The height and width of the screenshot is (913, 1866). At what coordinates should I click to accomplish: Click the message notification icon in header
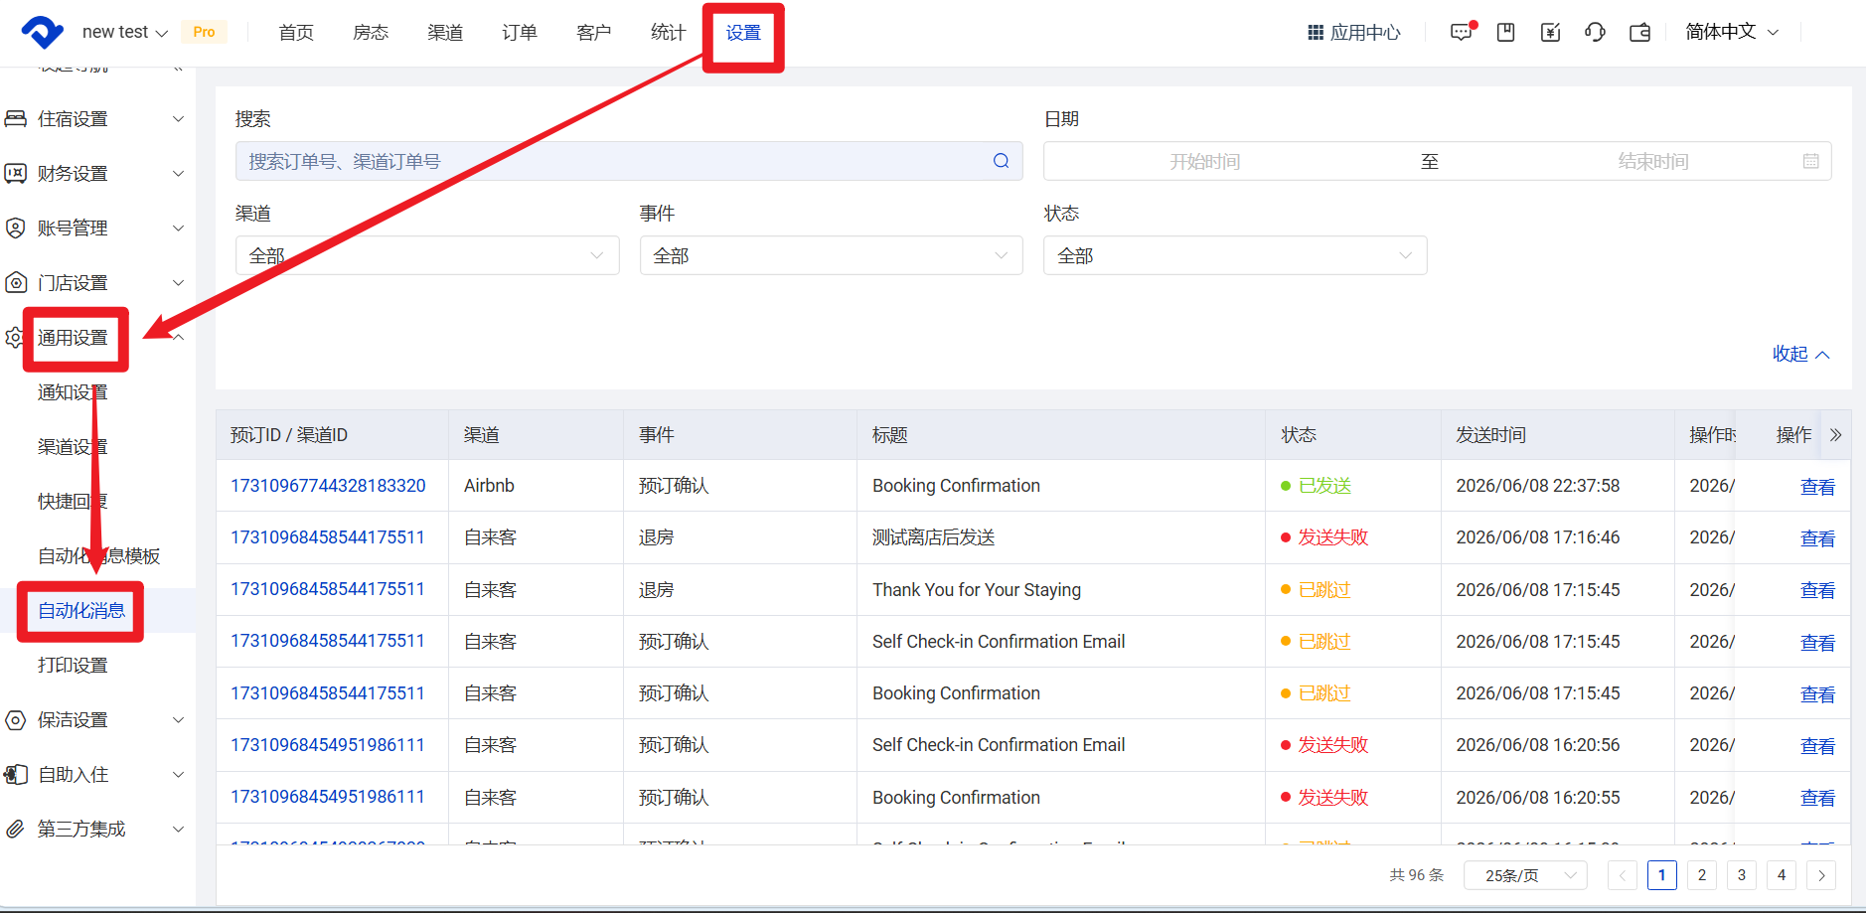tap(1462, 32)
